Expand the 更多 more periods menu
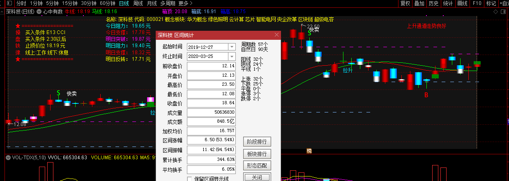This screenshot has height=181, width=509. (186, 3)
